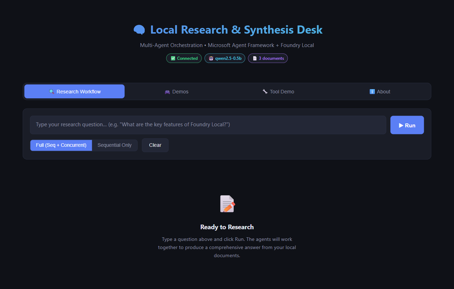Click the magnifying glass icon on Research Workflow tab

click(51, 92)
